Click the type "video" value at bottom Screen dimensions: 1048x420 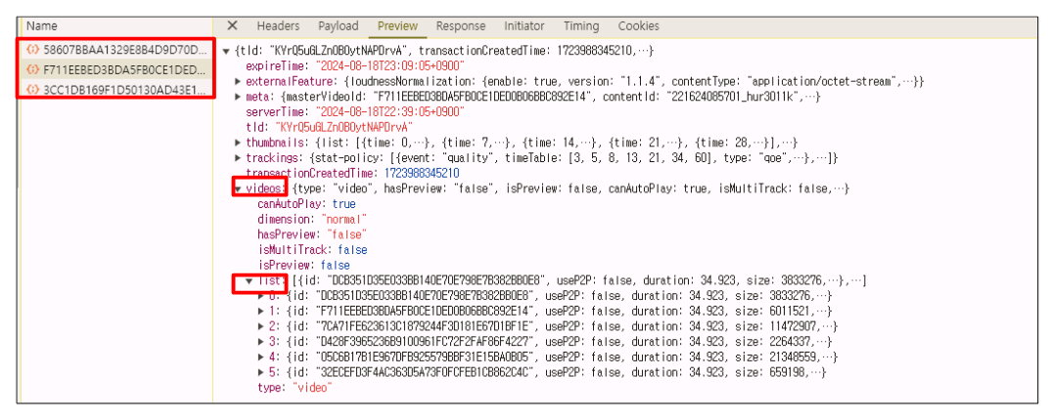313,388
